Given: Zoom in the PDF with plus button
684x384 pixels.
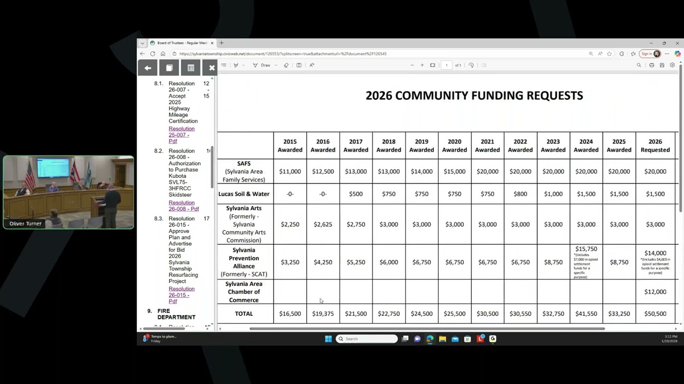Looking at the screenshot, I should 422,65.
